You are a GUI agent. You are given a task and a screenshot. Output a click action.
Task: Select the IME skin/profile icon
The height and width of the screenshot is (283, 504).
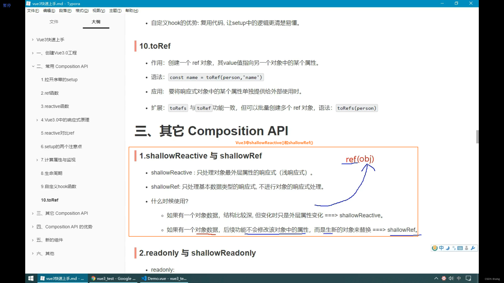click(466, 248)
